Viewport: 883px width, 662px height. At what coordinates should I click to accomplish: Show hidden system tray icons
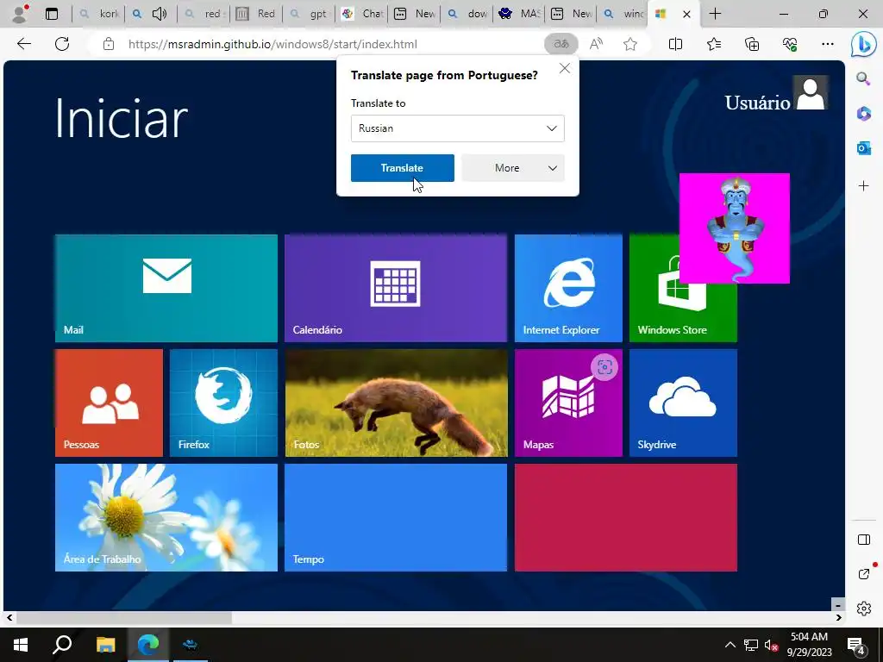(x=730, y=645)
